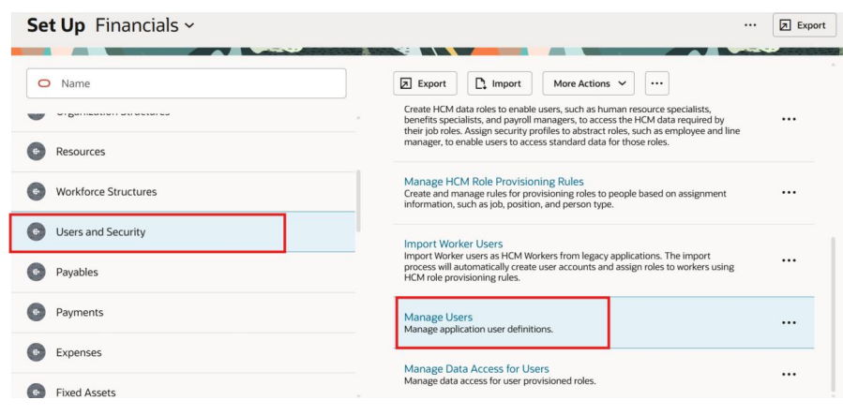843x415 pixels.
Task: Click the Workforce Structures row icon
Action: (x=34, y=192)
